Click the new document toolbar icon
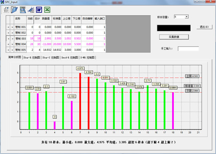This screenshot has height=154, width=216. (x=6, y=10)
